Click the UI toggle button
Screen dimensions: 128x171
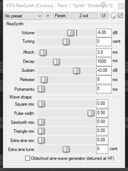[104, 16]
